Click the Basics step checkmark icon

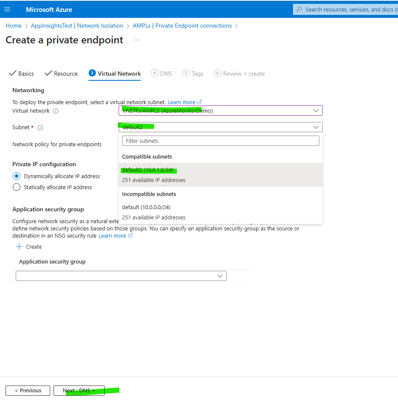pos(12,73)
